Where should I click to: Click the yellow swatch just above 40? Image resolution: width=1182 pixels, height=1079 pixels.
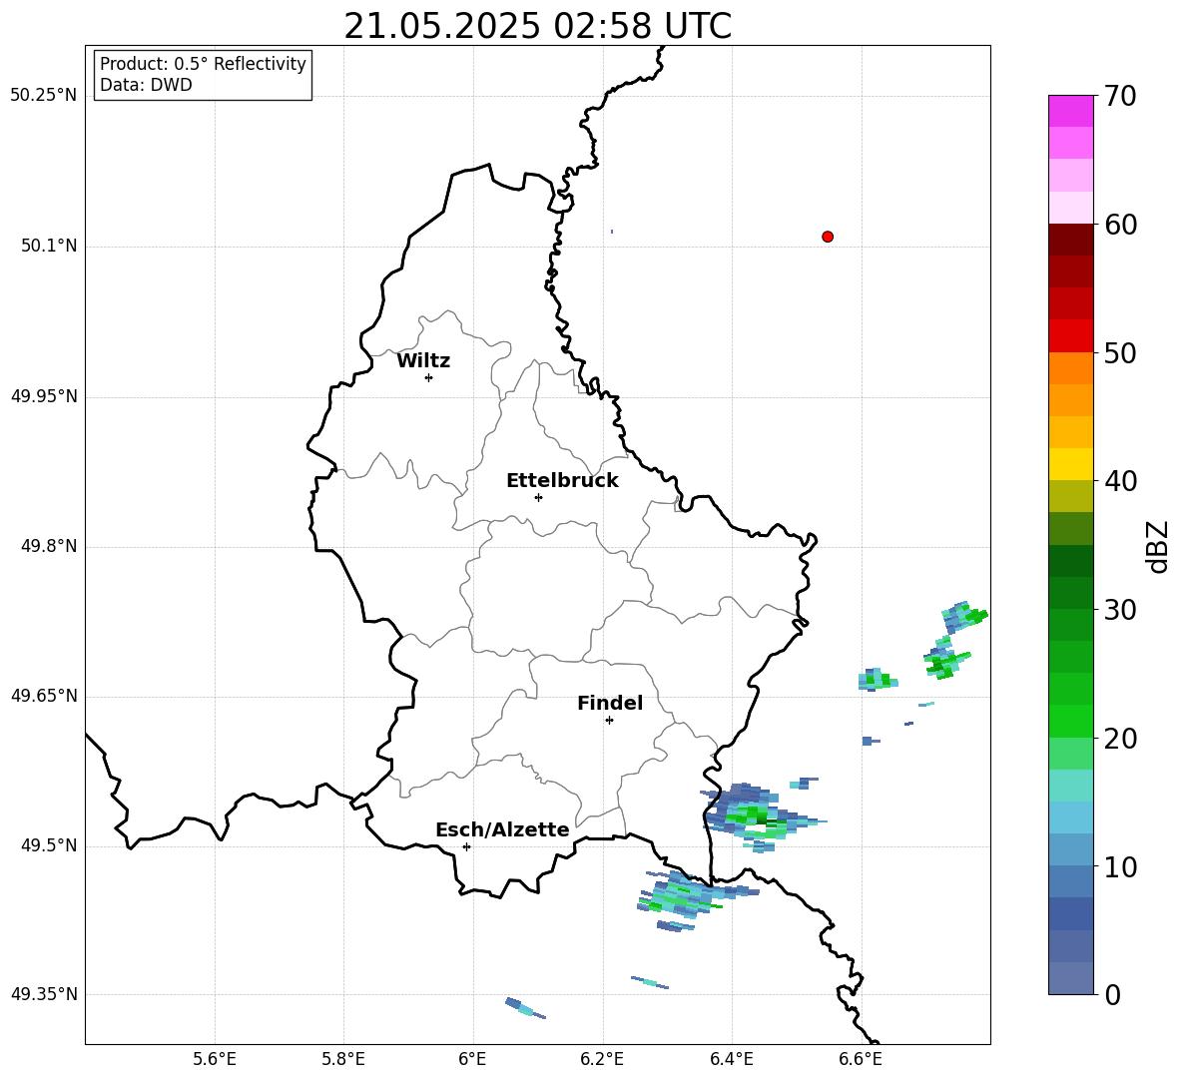coord(1070,464)
